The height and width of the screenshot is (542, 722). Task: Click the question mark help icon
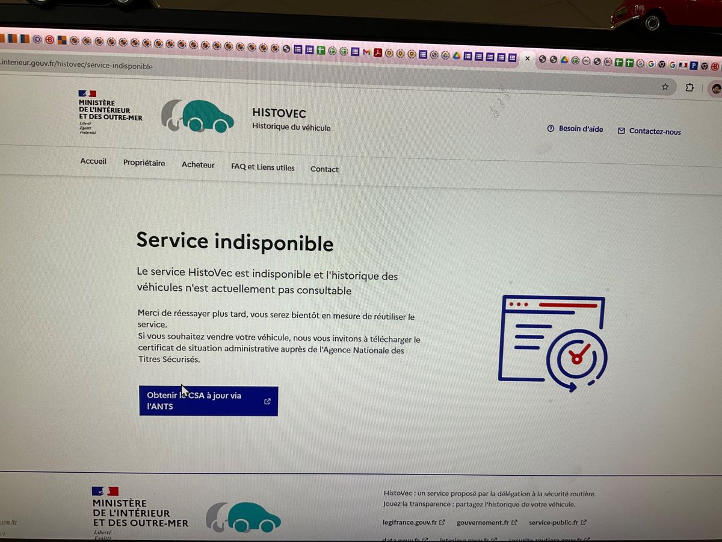pos(550,129)
